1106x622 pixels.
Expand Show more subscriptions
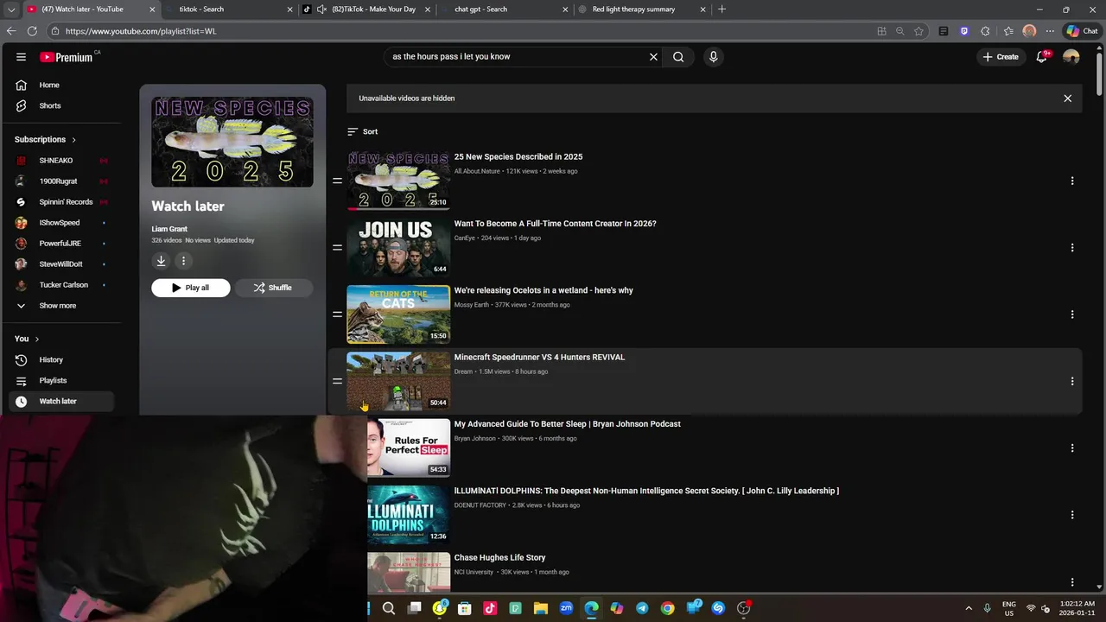click(x=57, y=306)
